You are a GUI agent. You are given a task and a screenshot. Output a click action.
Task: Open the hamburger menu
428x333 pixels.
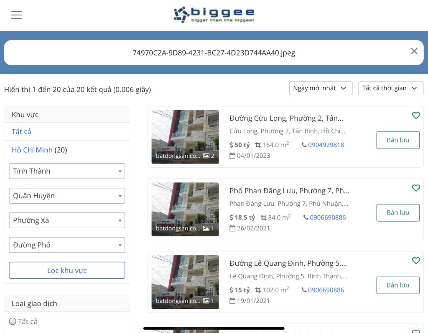coord(16,15)
